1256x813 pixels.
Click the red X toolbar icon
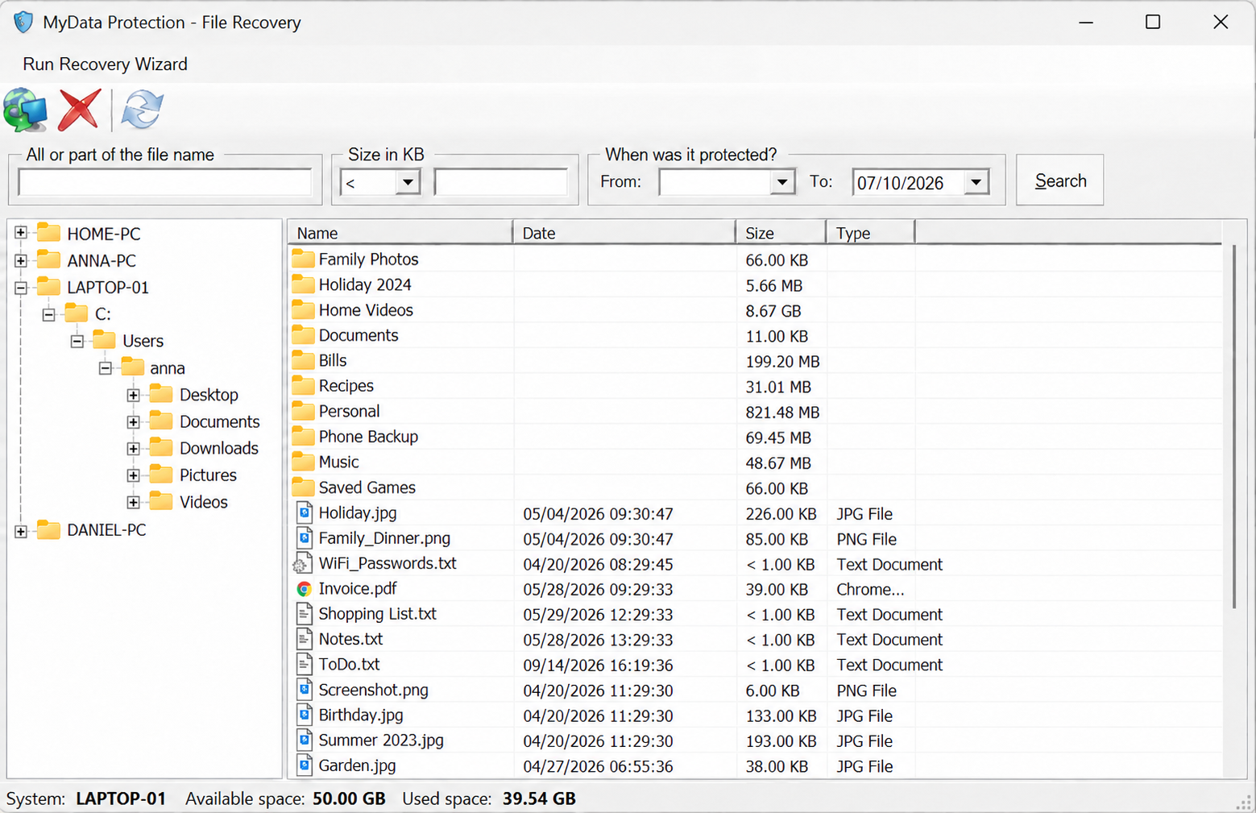(80, 110)
